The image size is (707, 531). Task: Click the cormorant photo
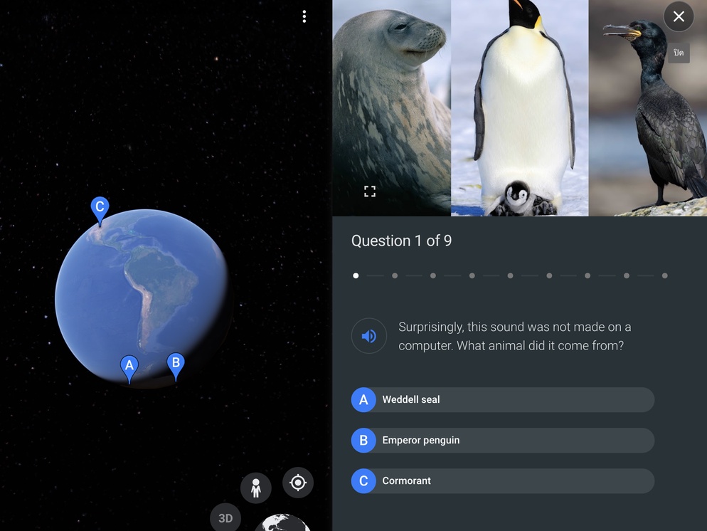pyautogui.click(x=647, y=107)
